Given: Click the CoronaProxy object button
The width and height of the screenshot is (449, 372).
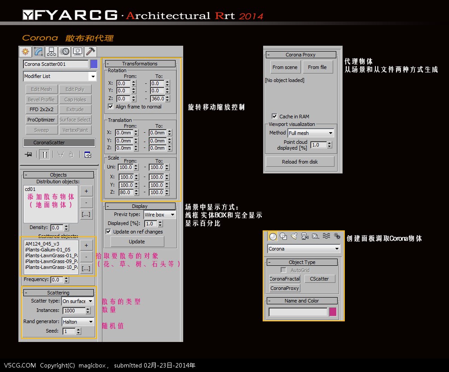Looking at the screenshot, I should 285,288.
